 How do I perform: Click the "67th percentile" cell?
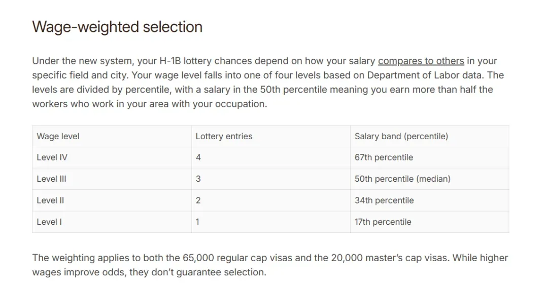click(384, 157)
